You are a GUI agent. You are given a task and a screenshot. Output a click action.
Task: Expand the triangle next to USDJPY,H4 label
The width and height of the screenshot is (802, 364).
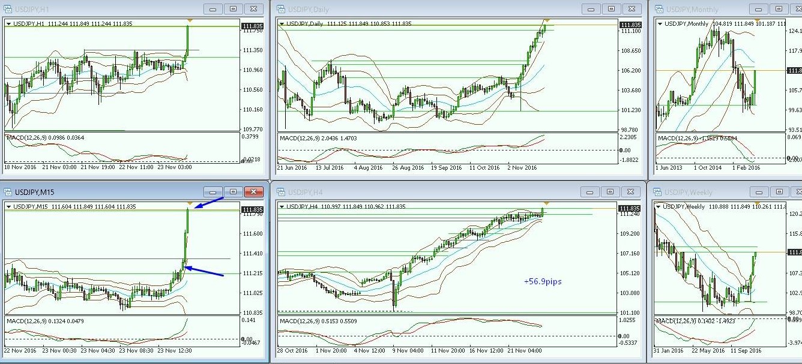282,206
